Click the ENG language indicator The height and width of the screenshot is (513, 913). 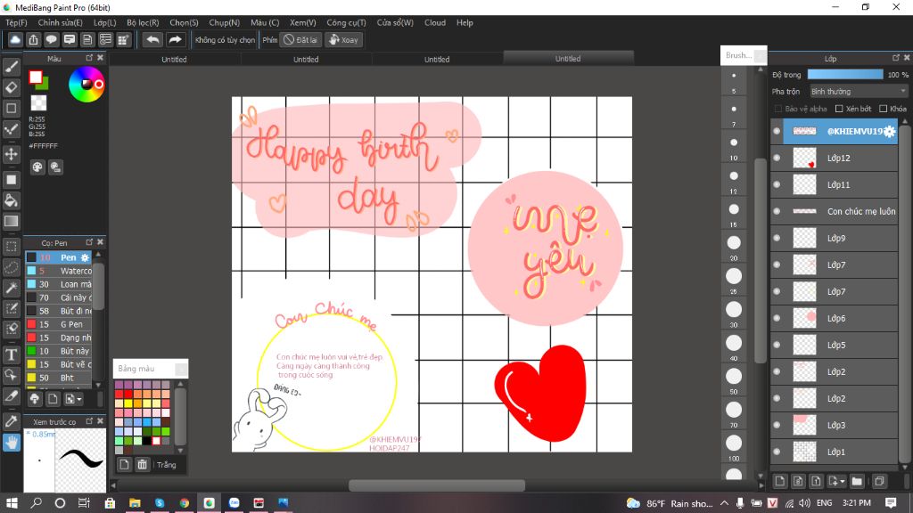coord(824,503)
